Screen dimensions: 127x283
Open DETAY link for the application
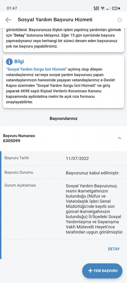point(114,249)
